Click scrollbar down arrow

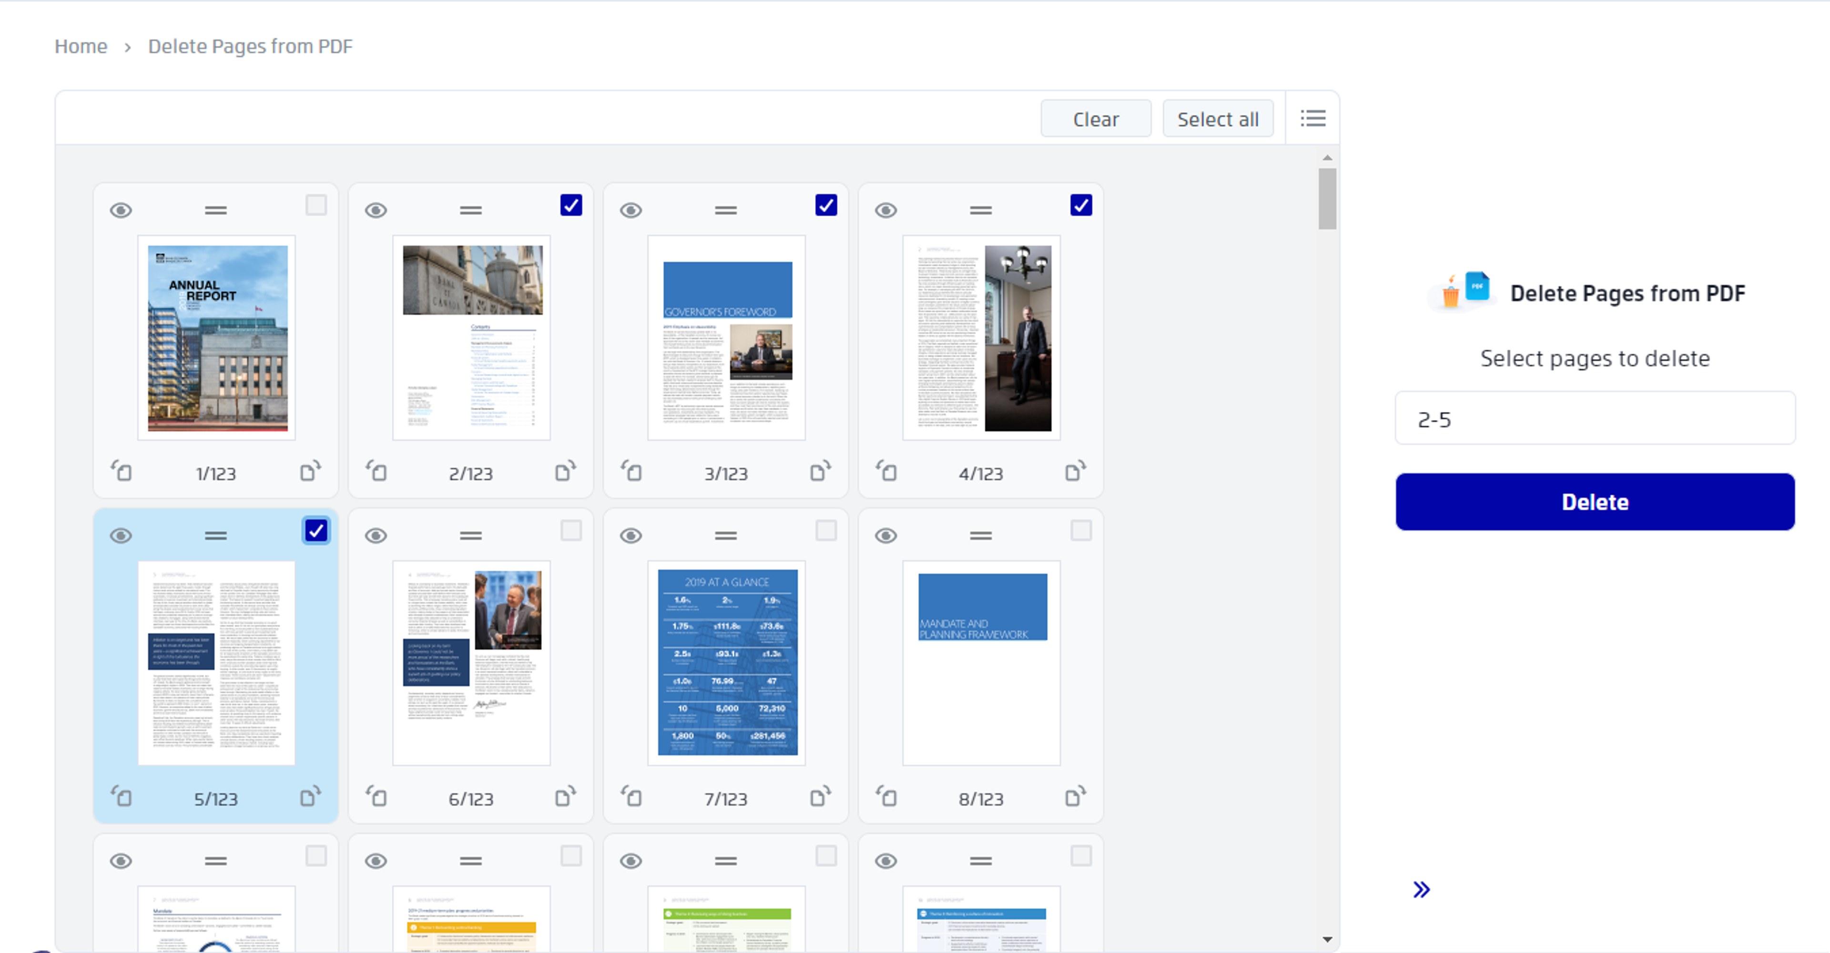(x=1327, y=940)
